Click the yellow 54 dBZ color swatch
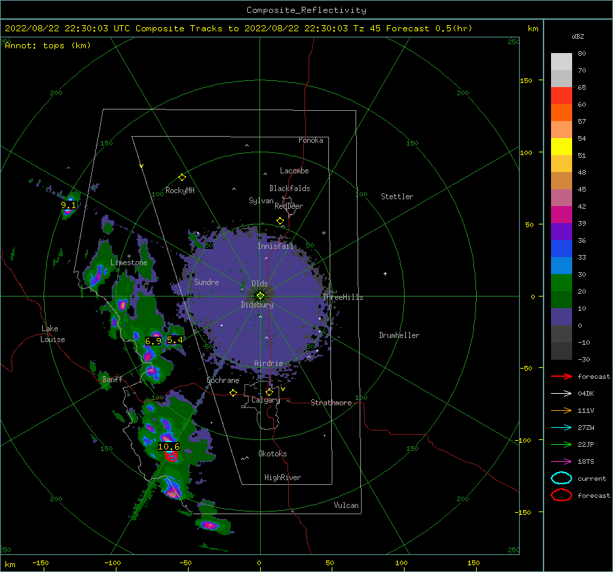 [x=561, y=147]
